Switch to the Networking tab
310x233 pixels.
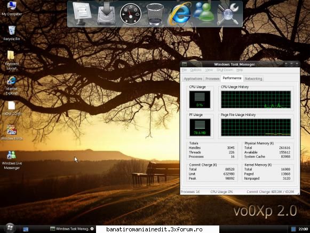(x=253, y=79)
